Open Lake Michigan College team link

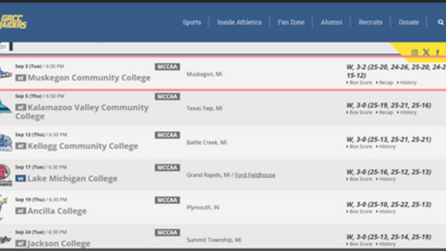72,179
